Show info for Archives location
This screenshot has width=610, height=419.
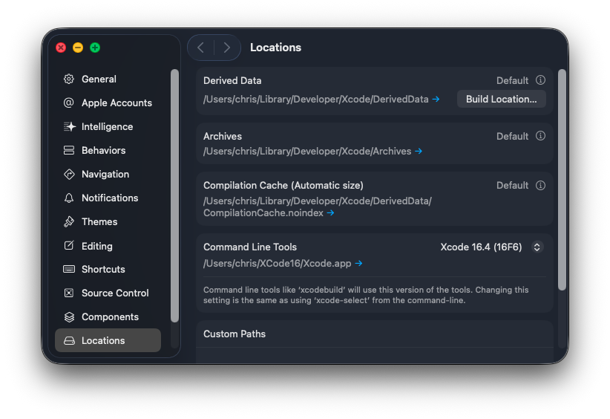tap(540, 136)
